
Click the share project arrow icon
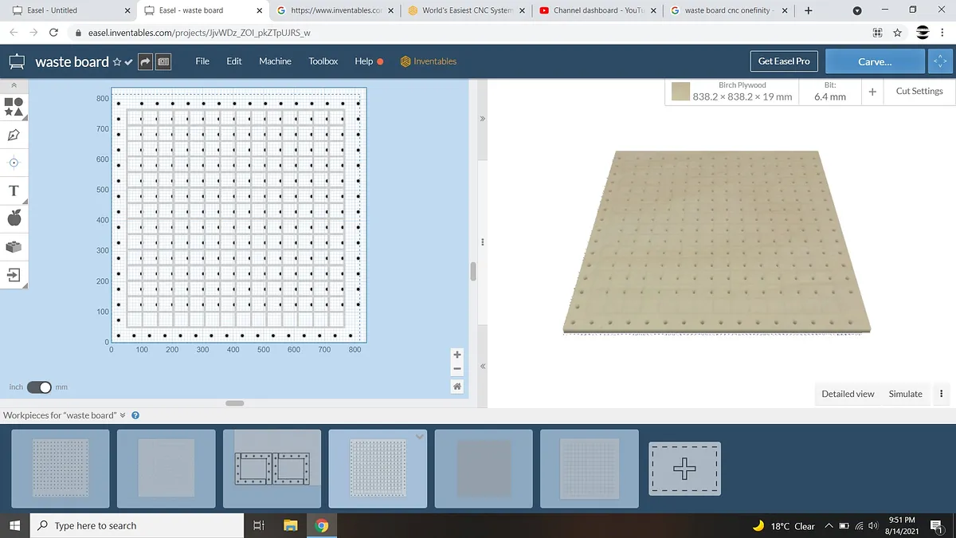coord(145,61)
